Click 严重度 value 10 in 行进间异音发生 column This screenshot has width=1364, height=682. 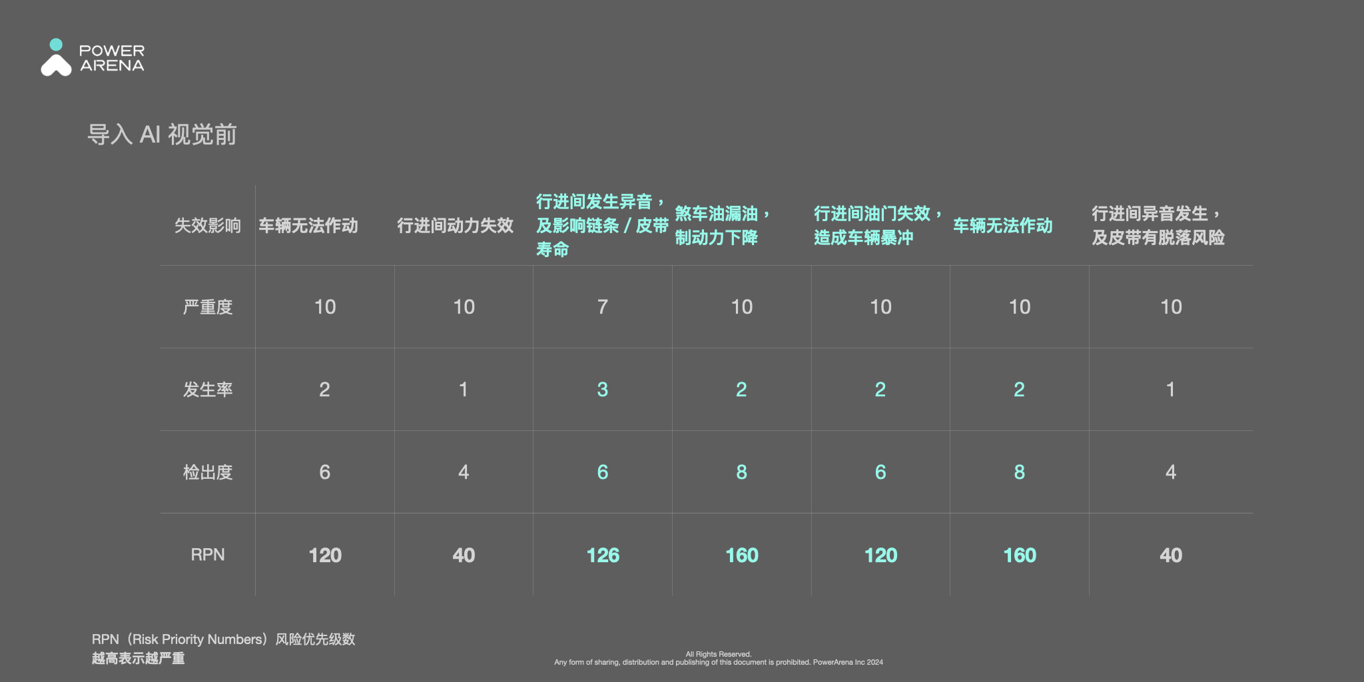pos(1171,307)
